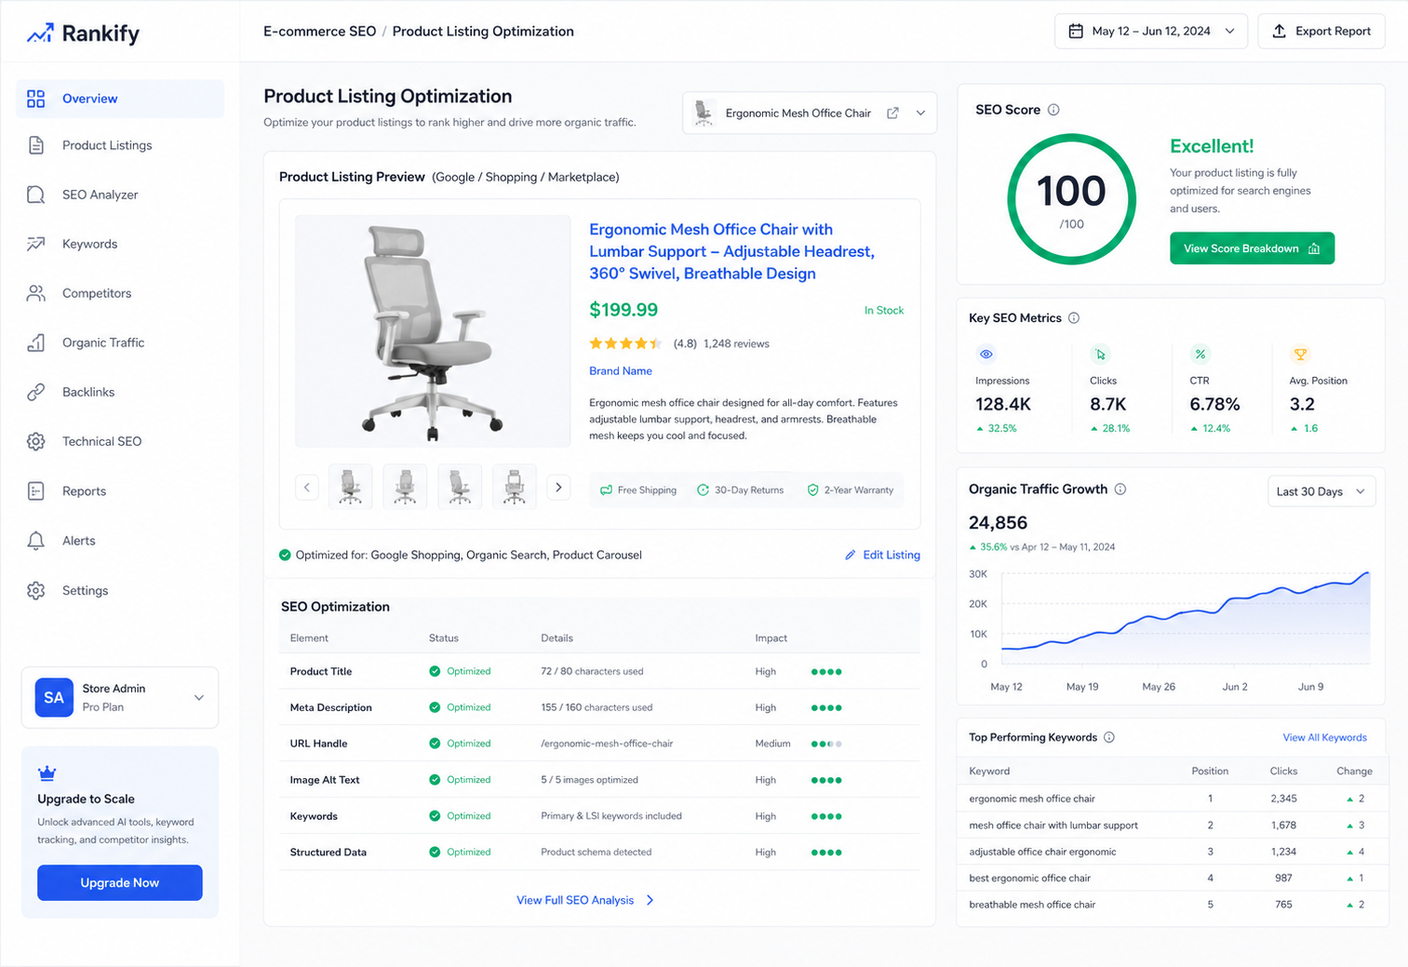Click the Overview grid icon in sidebar
Screen dimensions: 1408x967
(x=35, y=99)
